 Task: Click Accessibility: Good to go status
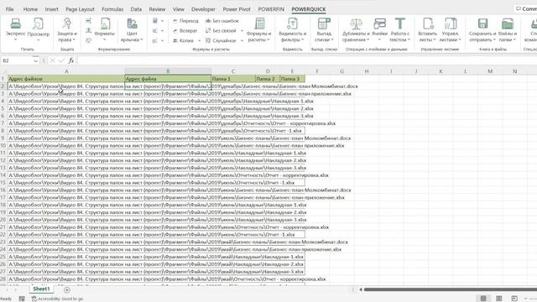coord(57,299)
